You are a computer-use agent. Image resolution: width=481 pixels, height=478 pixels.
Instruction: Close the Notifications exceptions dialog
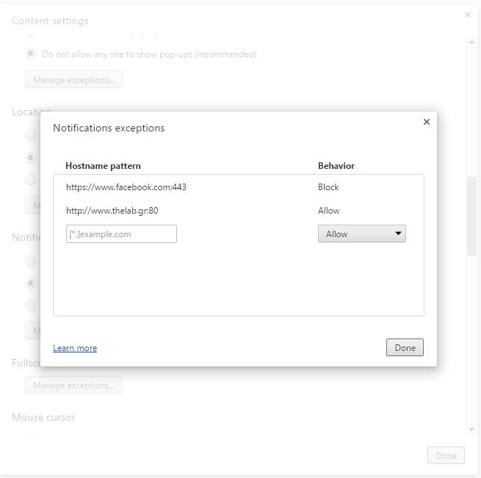(426, 122)
